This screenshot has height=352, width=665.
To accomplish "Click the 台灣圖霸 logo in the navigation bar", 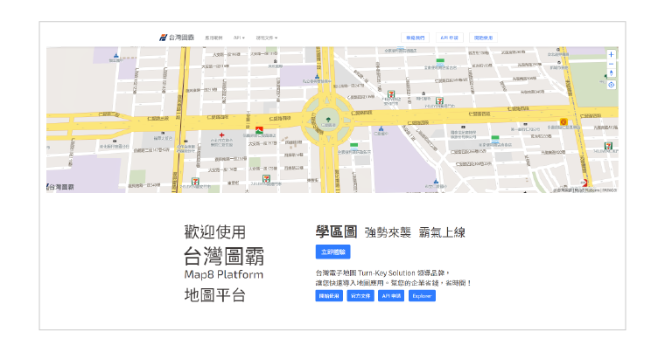I will click(177, 38).
